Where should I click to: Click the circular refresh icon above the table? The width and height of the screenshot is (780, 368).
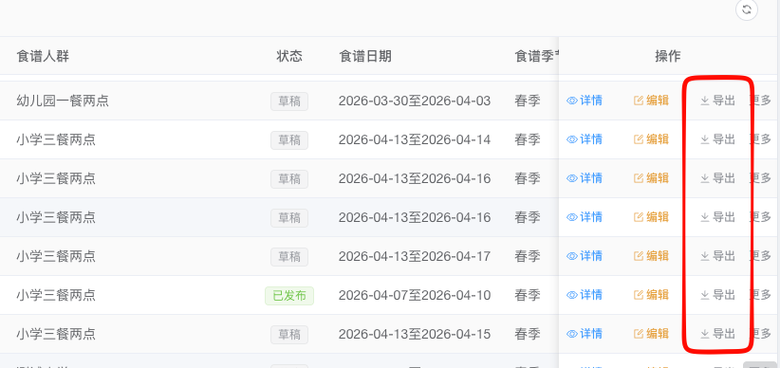746,9
